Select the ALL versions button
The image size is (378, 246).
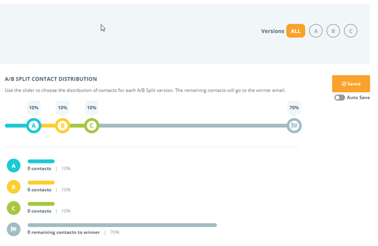coord(295,31)
